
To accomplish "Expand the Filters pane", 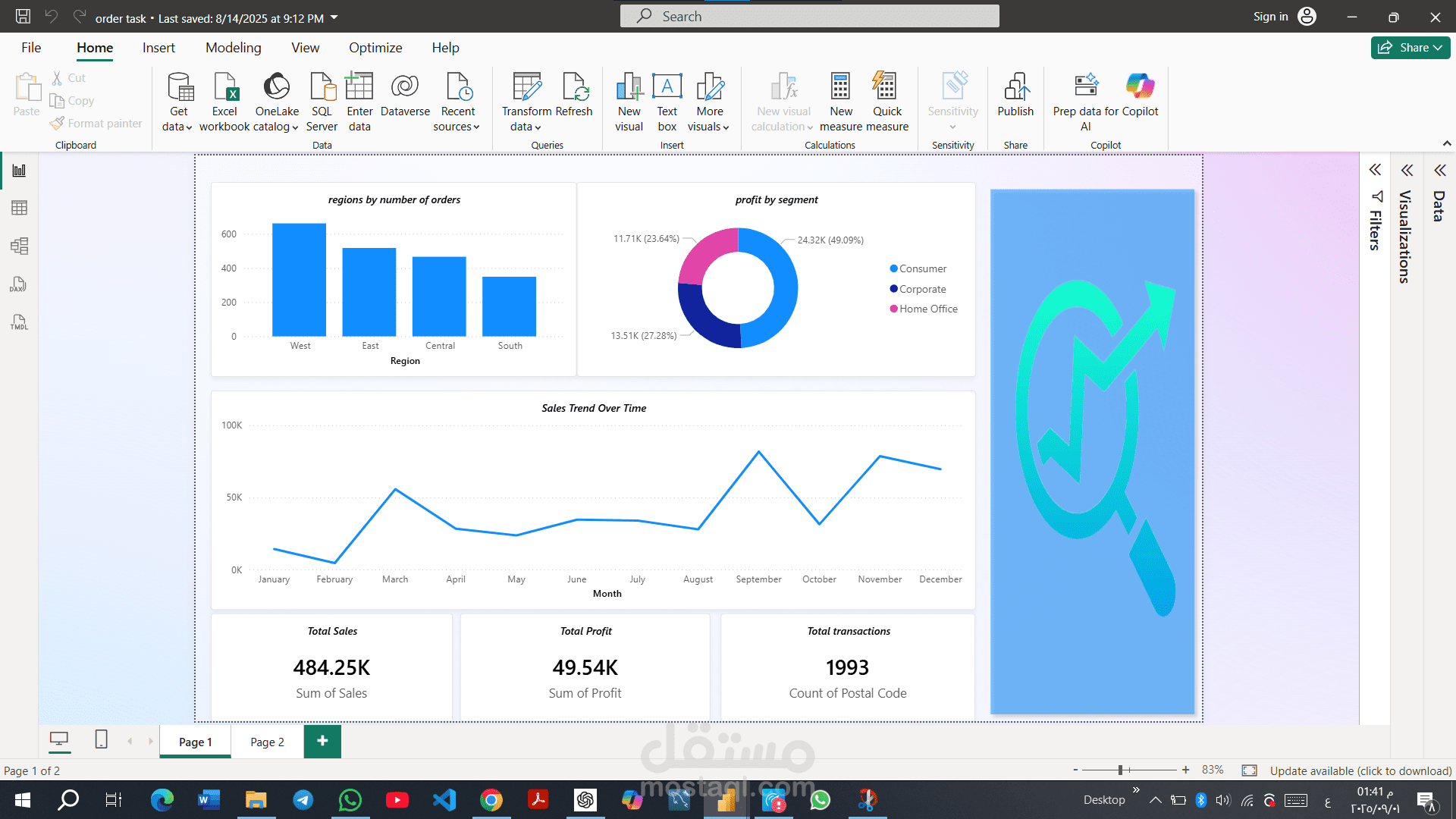I will [x=1375, y=170].
